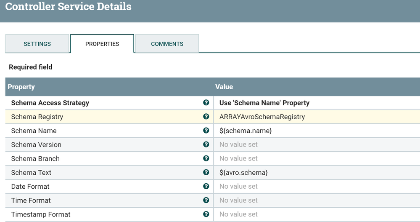Edit the Schema Access Strategy value

(x=264, y=103)
